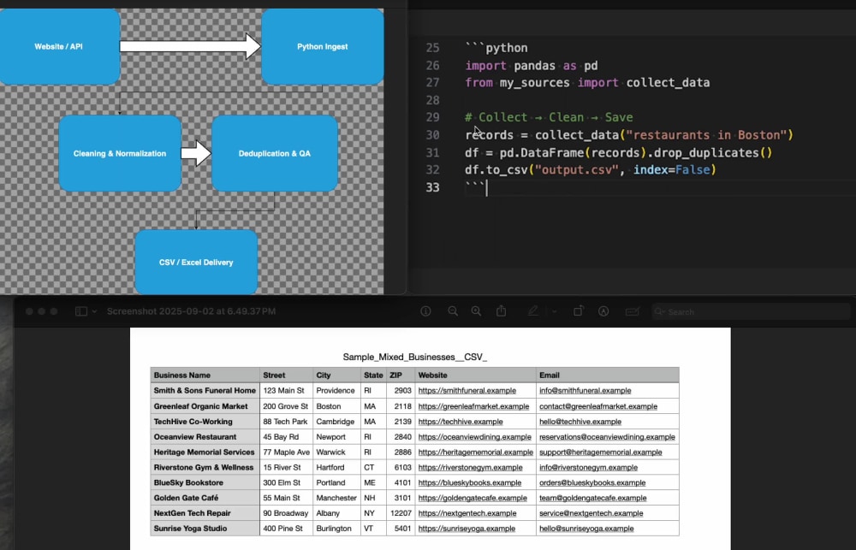
Task: Click the 'drop_duplicates()' call on line 31
Action: (713, 152)
